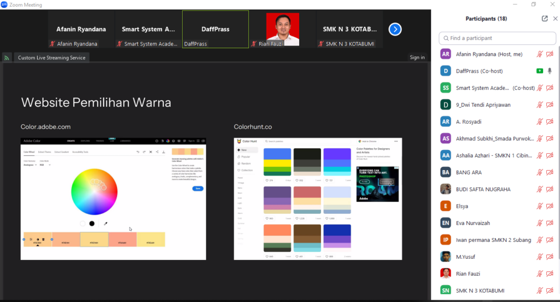560x302 pixels.
Task: Pop out the Participants panel
Action: 545,19
